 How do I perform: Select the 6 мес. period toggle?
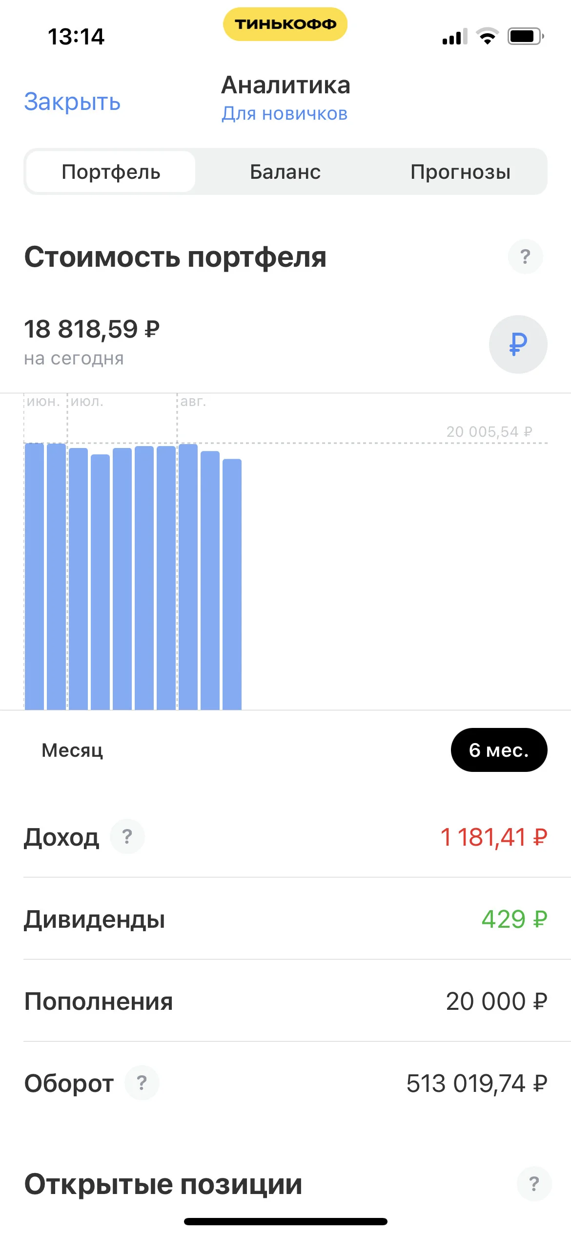499,750
